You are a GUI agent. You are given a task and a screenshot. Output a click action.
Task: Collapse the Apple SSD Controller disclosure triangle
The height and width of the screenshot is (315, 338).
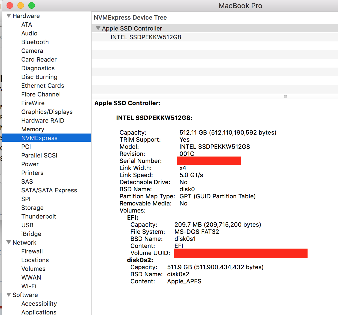pos(98,28)
